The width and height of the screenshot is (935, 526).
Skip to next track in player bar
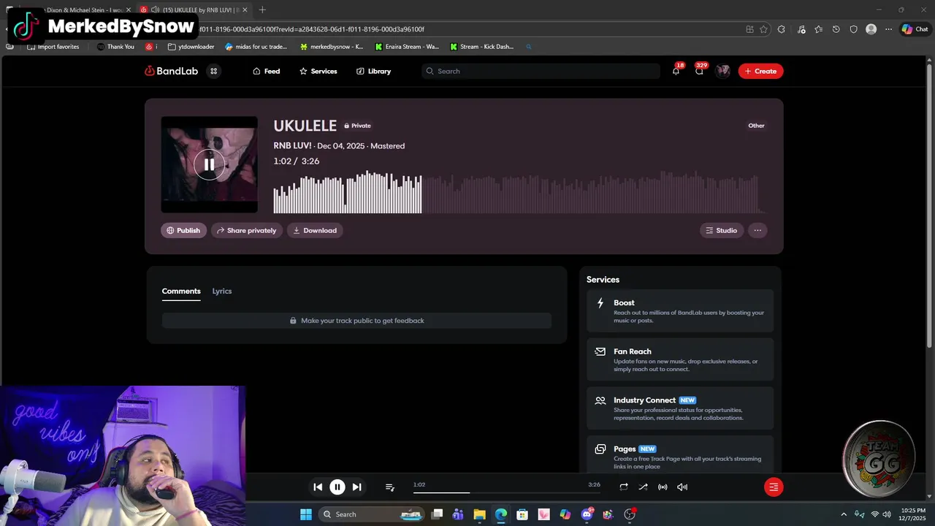click(356, 487)
